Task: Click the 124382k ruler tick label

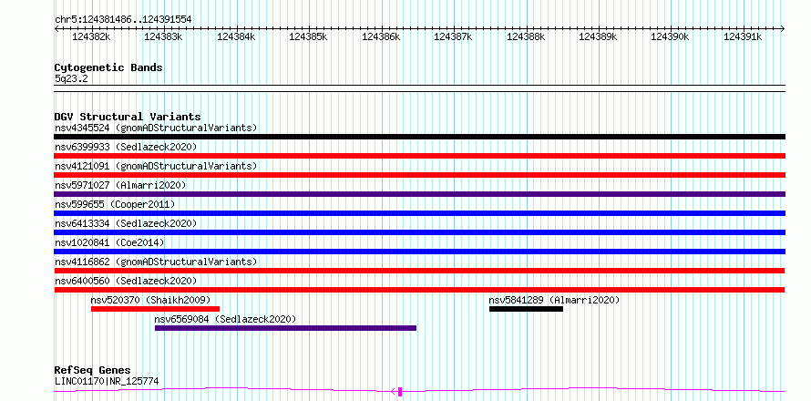Action: point(91,37)
